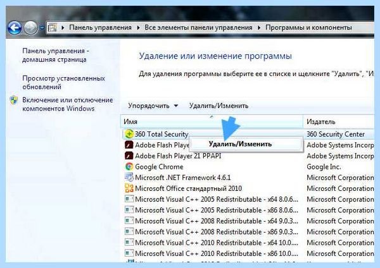
Task: Click the Control Panel icon in address bar
Action: (53, 28)
